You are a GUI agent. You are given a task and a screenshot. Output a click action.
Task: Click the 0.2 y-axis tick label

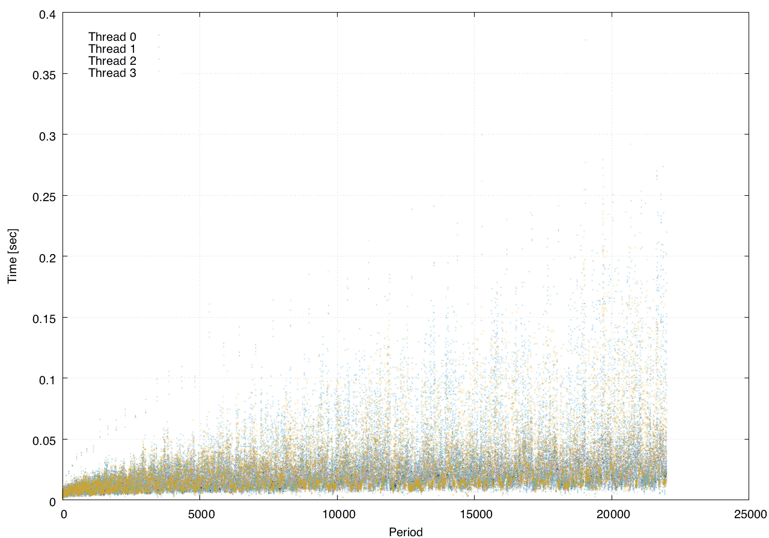[x=47, y=257]
